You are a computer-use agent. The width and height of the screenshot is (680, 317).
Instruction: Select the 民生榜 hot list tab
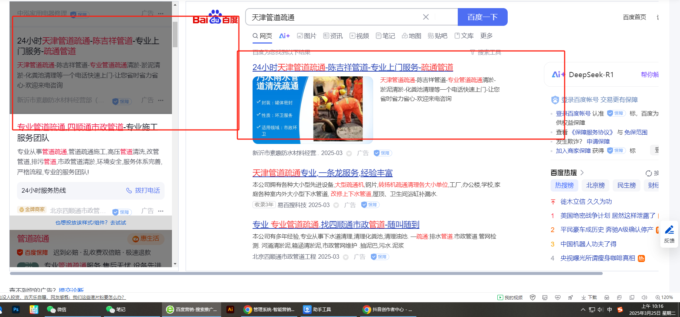click(626, 185)
